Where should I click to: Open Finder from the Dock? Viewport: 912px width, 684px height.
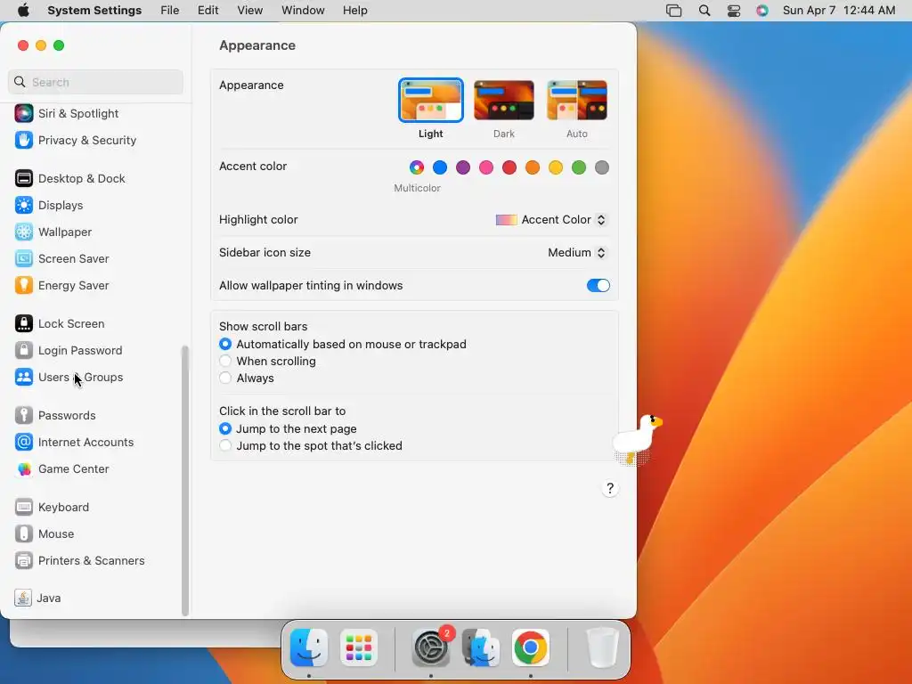309,647
